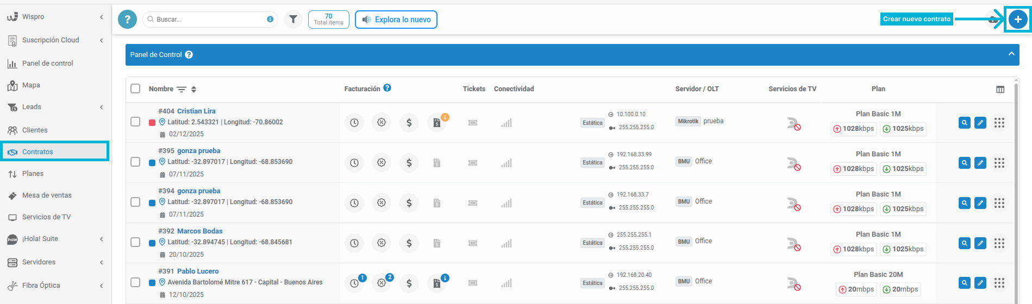Click Panel de Control help icon
Screen dimensions: 1032x304
click(x=189, y=55)
